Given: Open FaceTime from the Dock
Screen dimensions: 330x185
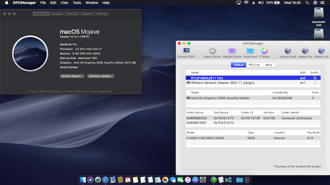Looking at the screenshot, I should coord(180,180).
